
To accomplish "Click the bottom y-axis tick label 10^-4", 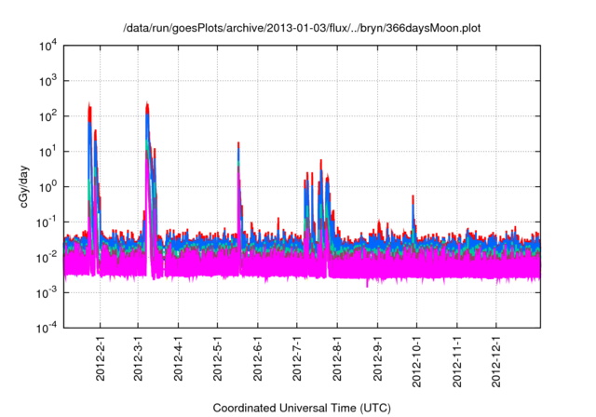I will pyautogui.click(x=46, y=327).
